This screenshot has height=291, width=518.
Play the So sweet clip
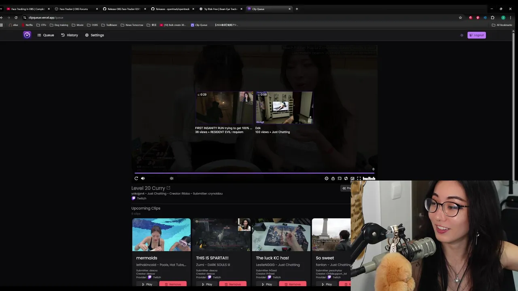327,284
